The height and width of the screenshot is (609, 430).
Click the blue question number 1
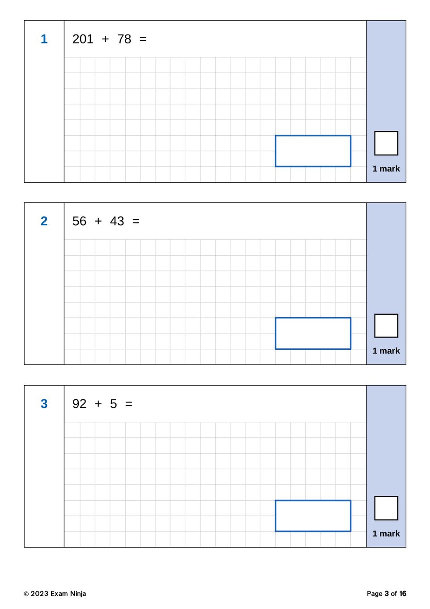44,39
